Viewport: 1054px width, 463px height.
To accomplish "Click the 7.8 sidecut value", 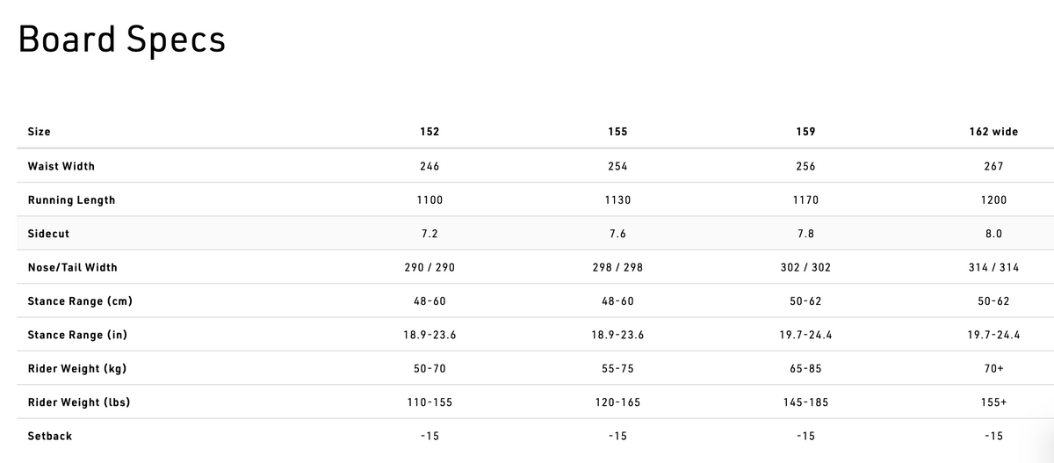I will (x=805, y=234).
